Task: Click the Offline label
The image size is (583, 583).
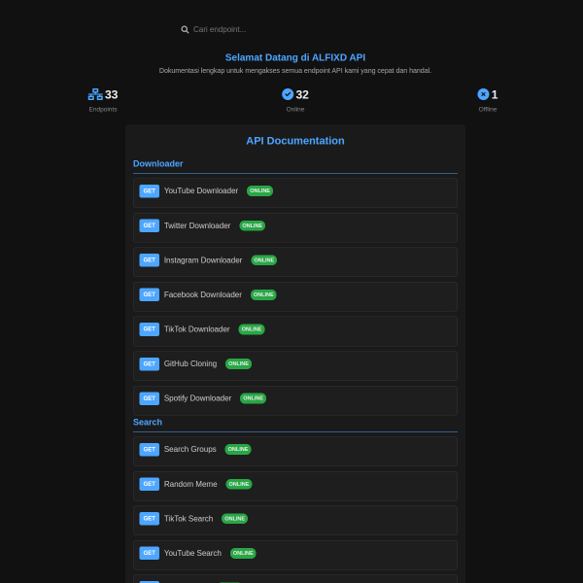Action: (x=488, y=109)
